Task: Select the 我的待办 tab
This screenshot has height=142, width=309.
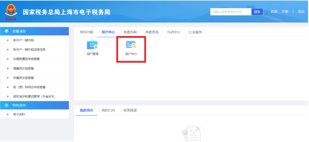Action: tap(86, 110)
